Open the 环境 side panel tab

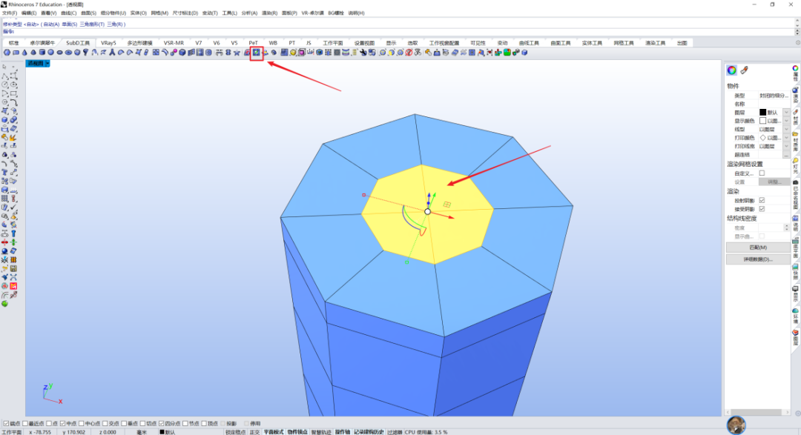[795, 316]
